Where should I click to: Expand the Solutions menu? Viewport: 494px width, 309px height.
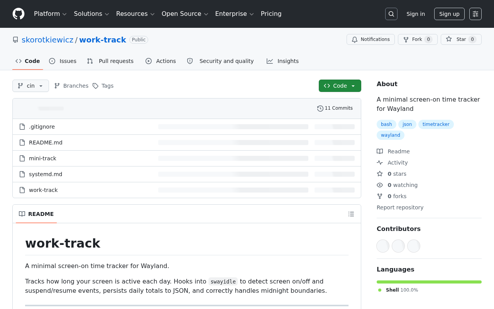tap(92, 14)
